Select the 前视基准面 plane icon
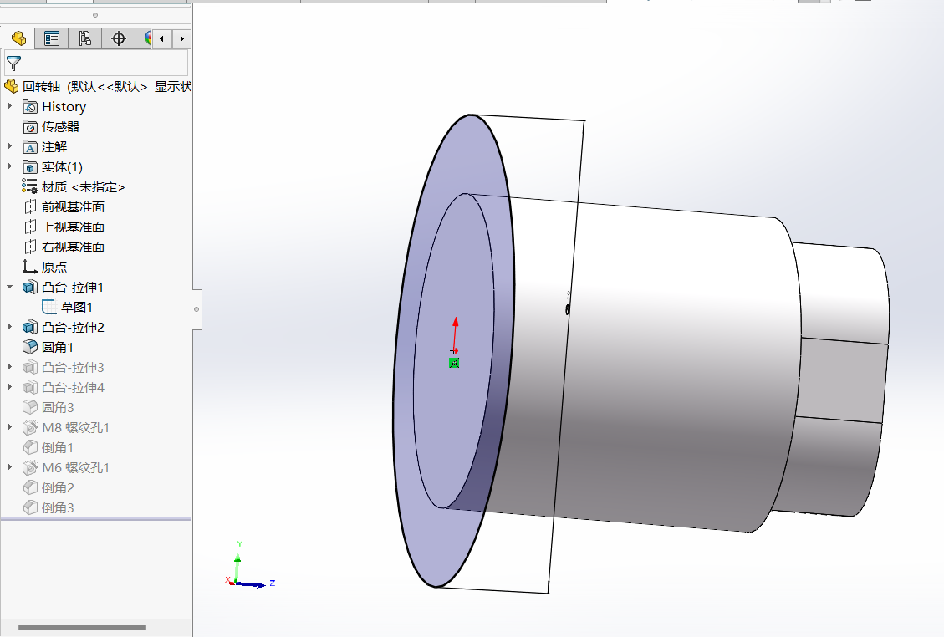 coord(29,207)
